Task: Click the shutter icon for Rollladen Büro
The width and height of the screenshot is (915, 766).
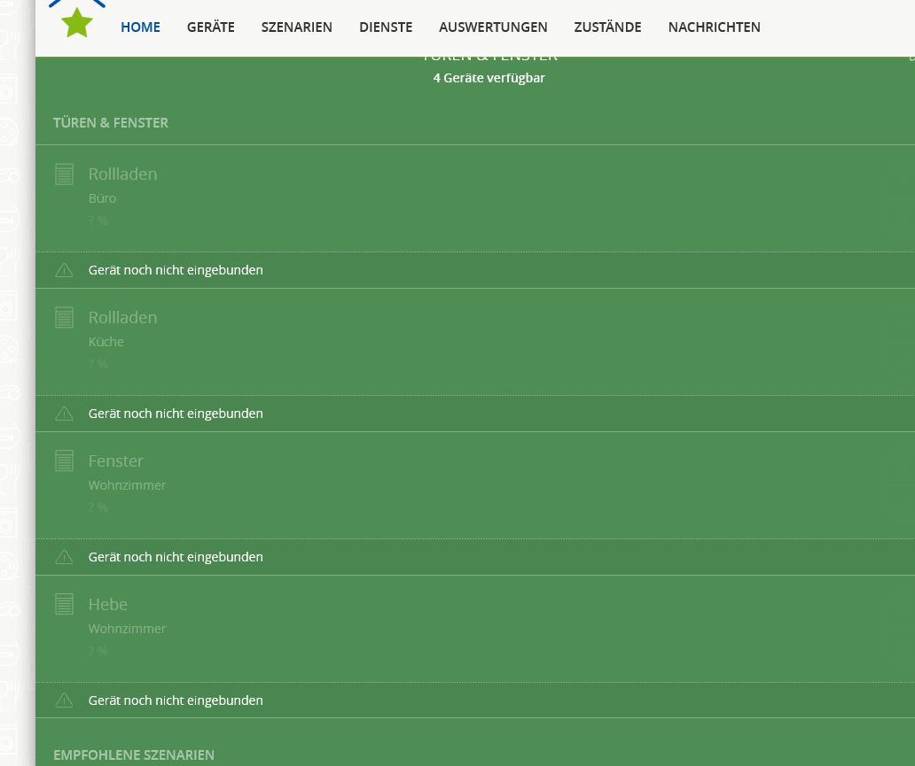Action: [x=64, y=174]
